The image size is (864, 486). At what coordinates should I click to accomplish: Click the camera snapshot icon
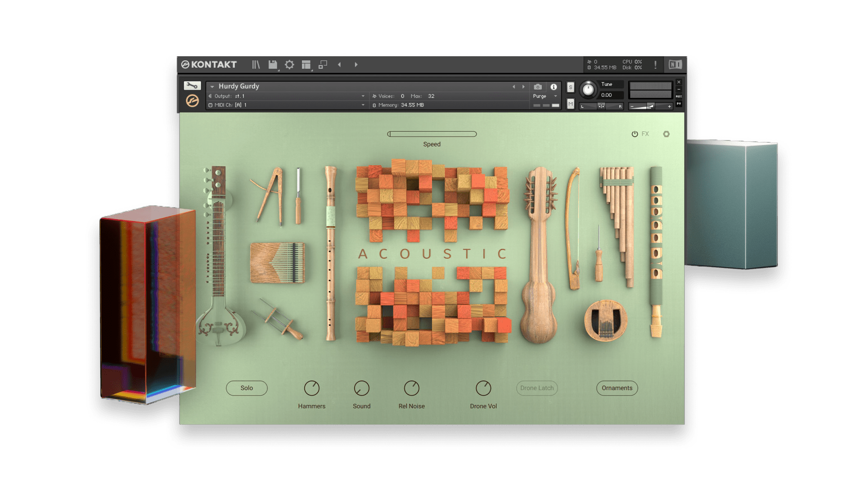(538, 87)
